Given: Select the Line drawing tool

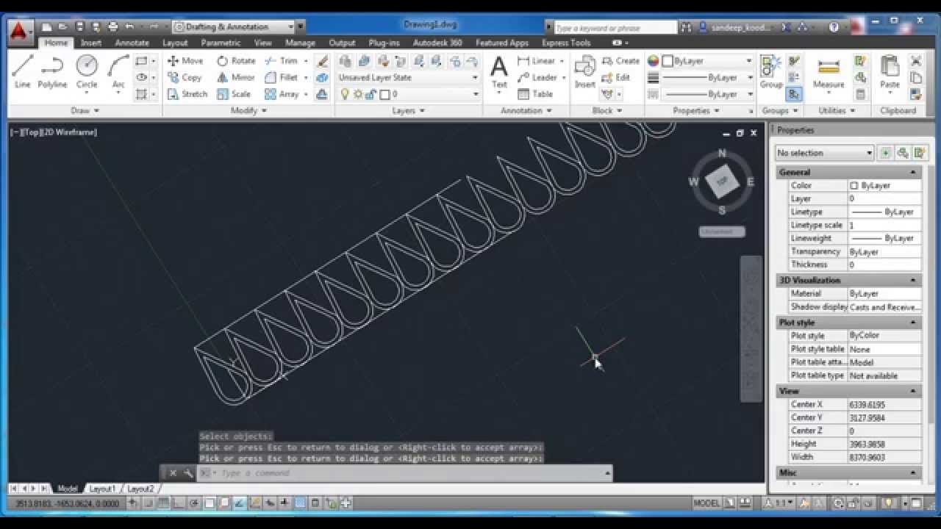Looking at the screenshot, I should [x=22, y=72].
